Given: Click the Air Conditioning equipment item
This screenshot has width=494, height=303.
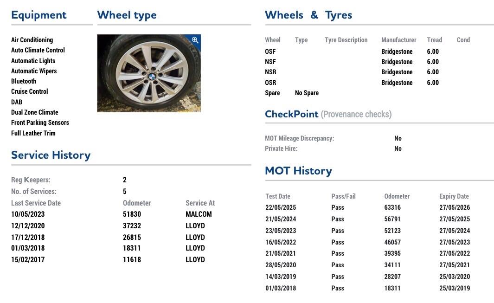Looking at the screenshot, I should [32, 40].
